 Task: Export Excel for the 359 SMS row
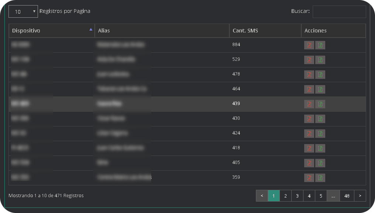click(x=320, y=178)
